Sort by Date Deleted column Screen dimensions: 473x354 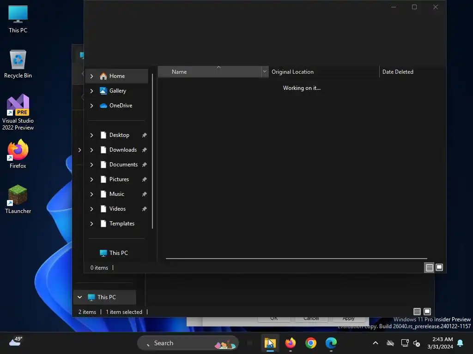tap(412, 72)
